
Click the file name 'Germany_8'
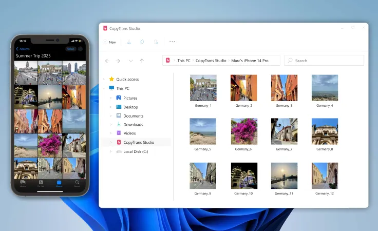coord(325,149)
